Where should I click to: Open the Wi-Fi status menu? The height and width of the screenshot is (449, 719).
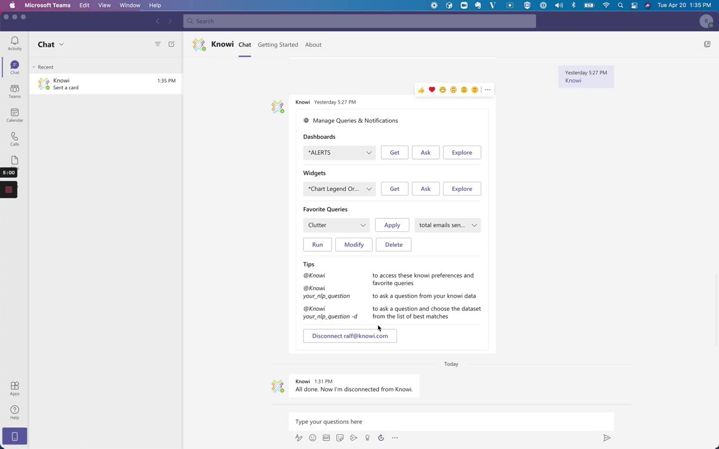click(606, 5)
